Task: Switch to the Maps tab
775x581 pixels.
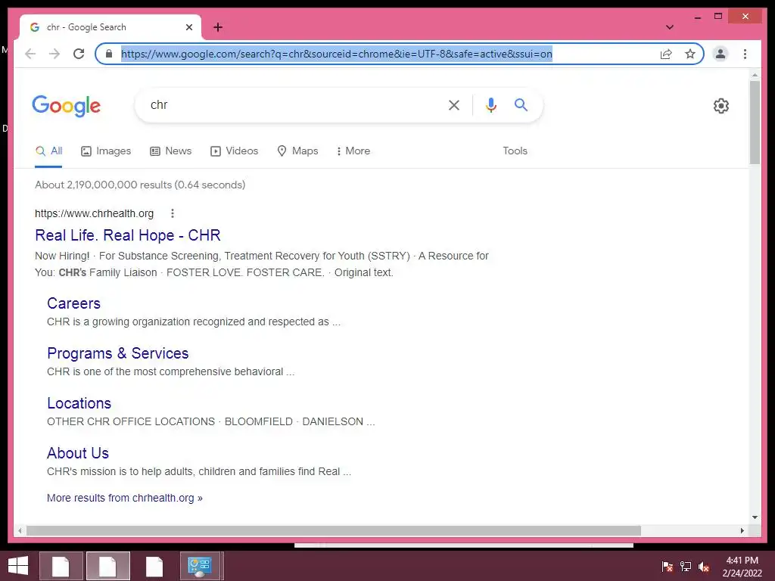Action: pos(297,151)
